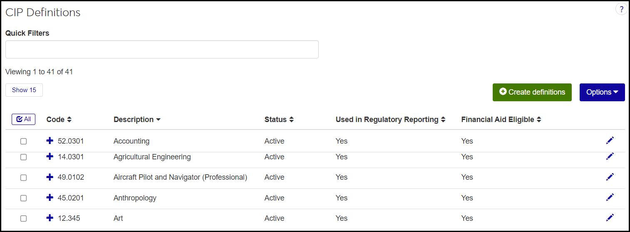Click the edit pencil for Art
This screenshot has height=232, width=630.
(610, 218)
